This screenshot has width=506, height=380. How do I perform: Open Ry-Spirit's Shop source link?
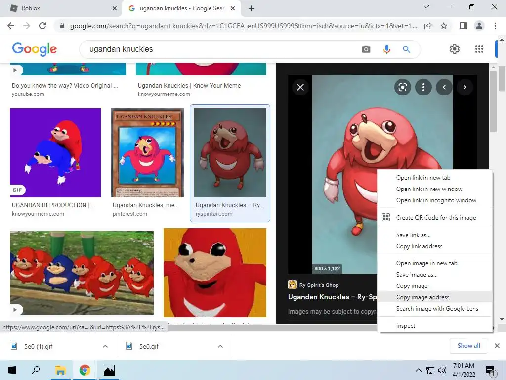pos(319,285)
